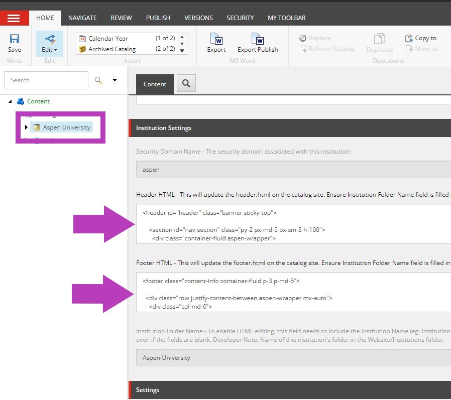Click the Export Publish icon
The width and height of the screenshot is (451, 400).
pyautogui.click(x=257, y=39)
